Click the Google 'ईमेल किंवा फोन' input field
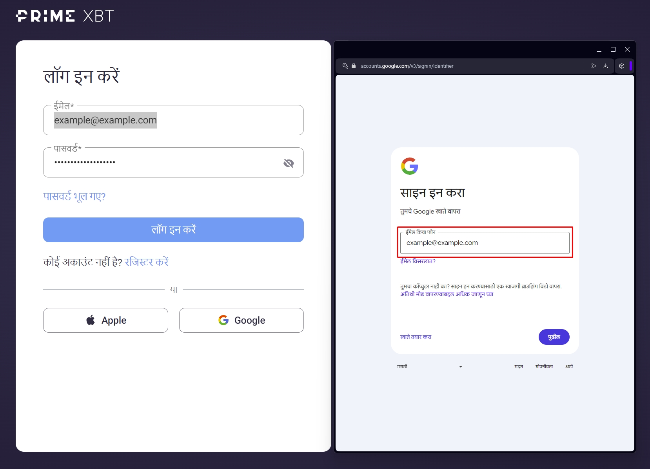The height and width of the screenshot is (469, 650). 485,243
